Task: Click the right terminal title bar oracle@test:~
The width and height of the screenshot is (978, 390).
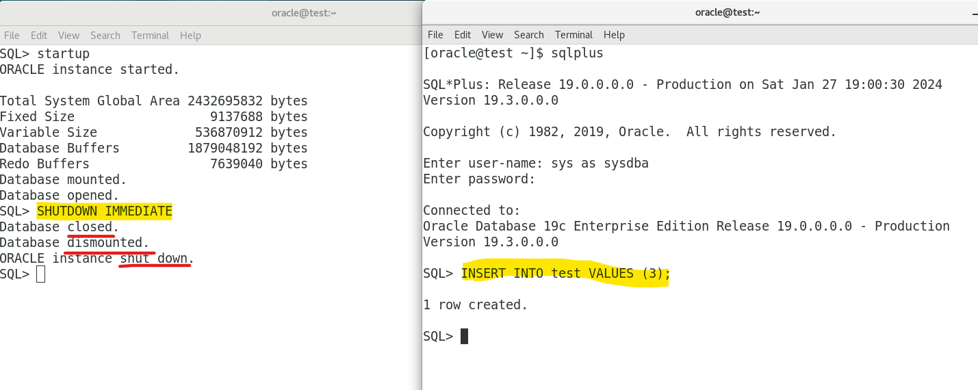Action: (728, 12)
